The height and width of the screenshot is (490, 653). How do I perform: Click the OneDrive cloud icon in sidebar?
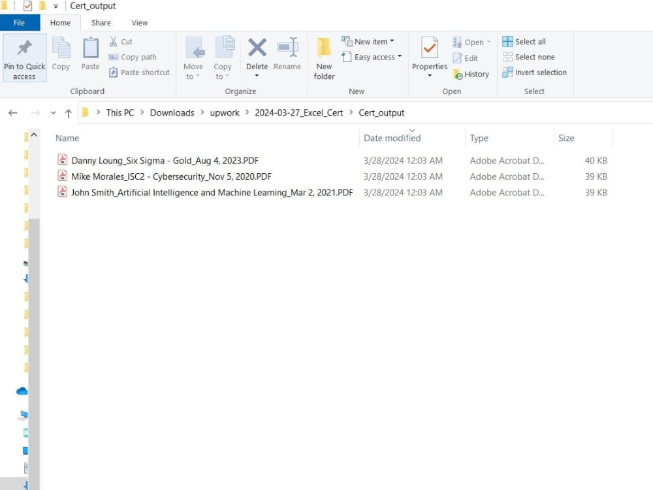coord(22,391)
